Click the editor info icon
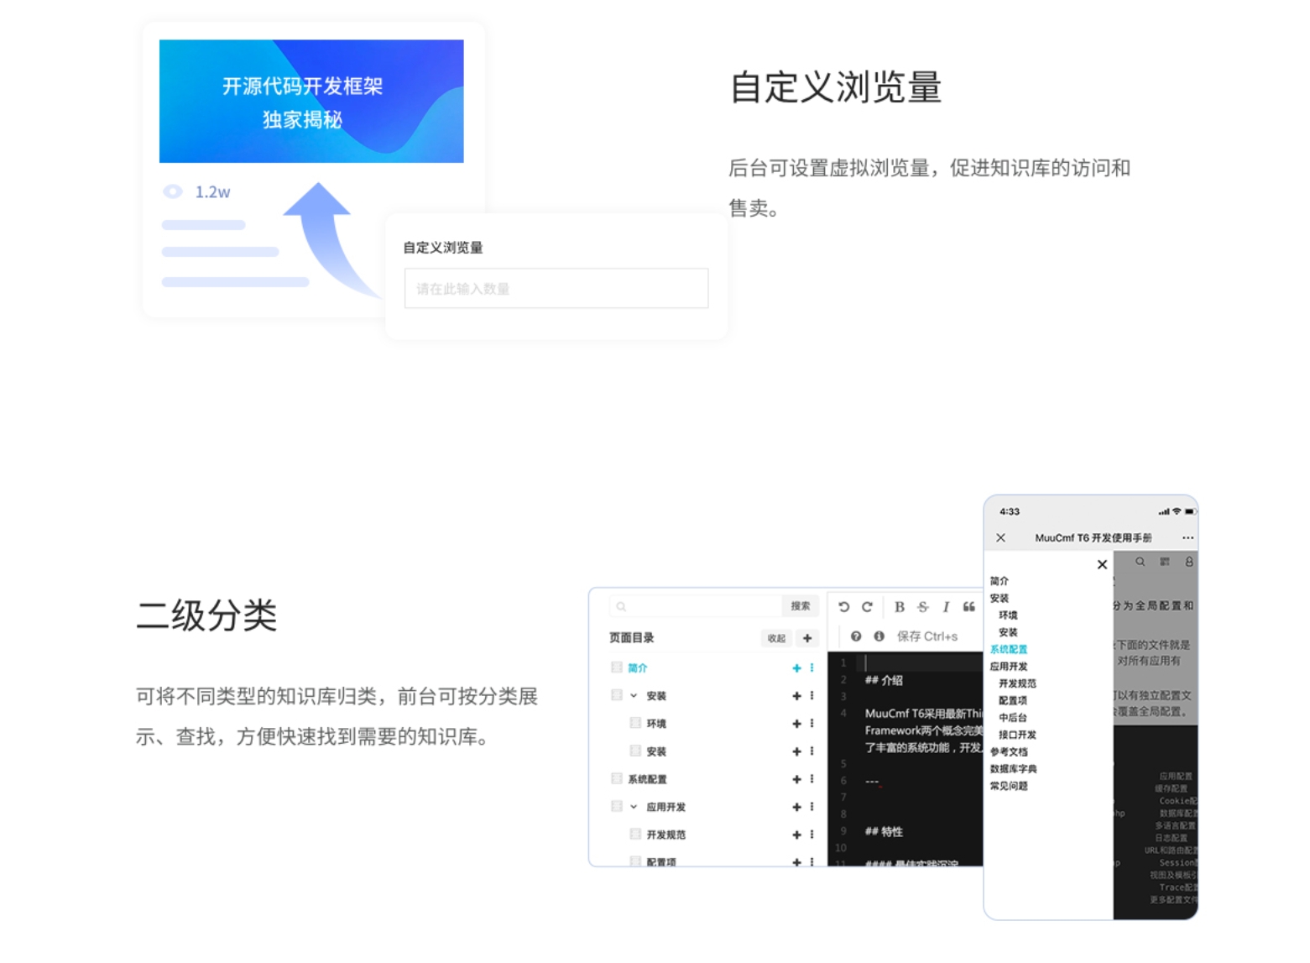 [x=879, y=636]
